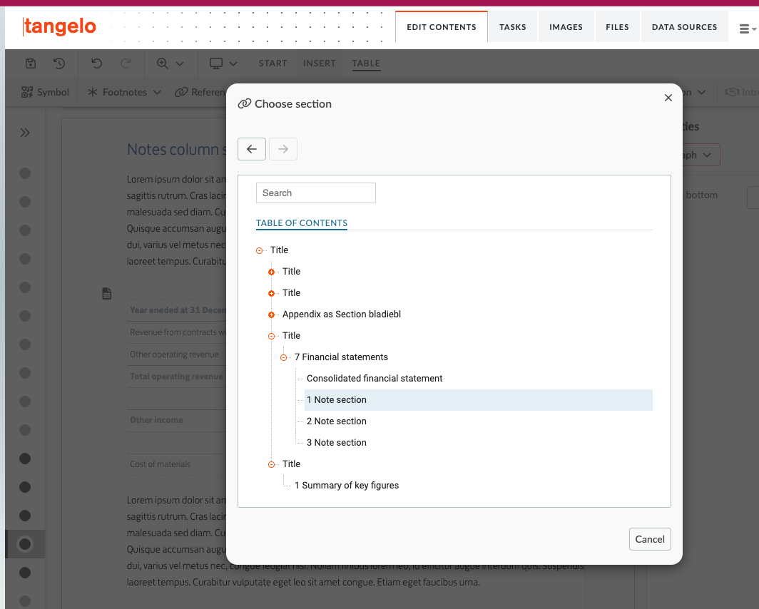Collapse the Title node above Financial statements

[272, 336]
